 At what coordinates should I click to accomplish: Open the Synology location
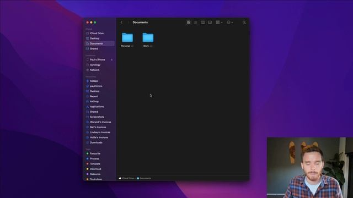(x=99, y=65)
